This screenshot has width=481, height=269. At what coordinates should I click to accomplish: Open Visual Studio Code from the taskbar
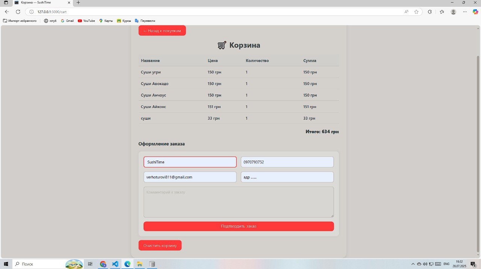115,264
